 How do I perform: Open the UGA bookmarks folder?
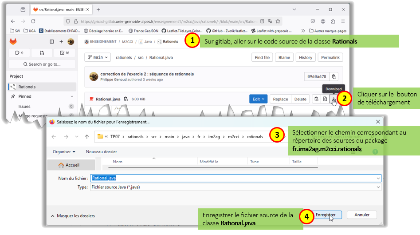point(29,31)
